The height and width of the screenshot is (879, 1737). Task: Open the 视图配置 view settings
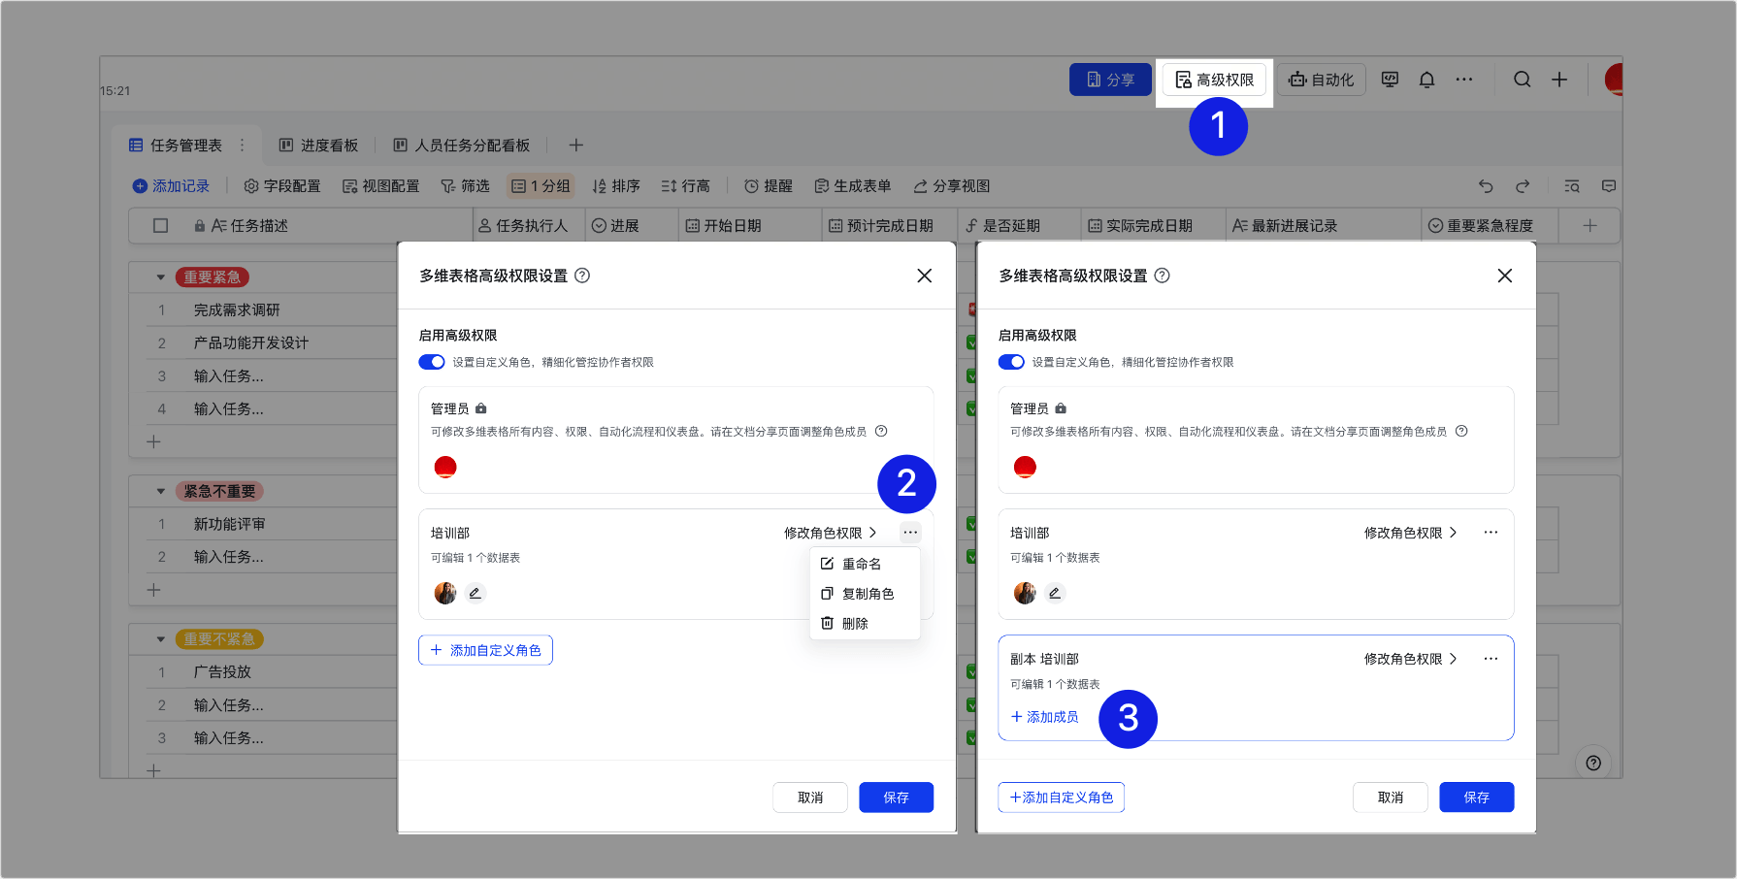tap(380, 185)
